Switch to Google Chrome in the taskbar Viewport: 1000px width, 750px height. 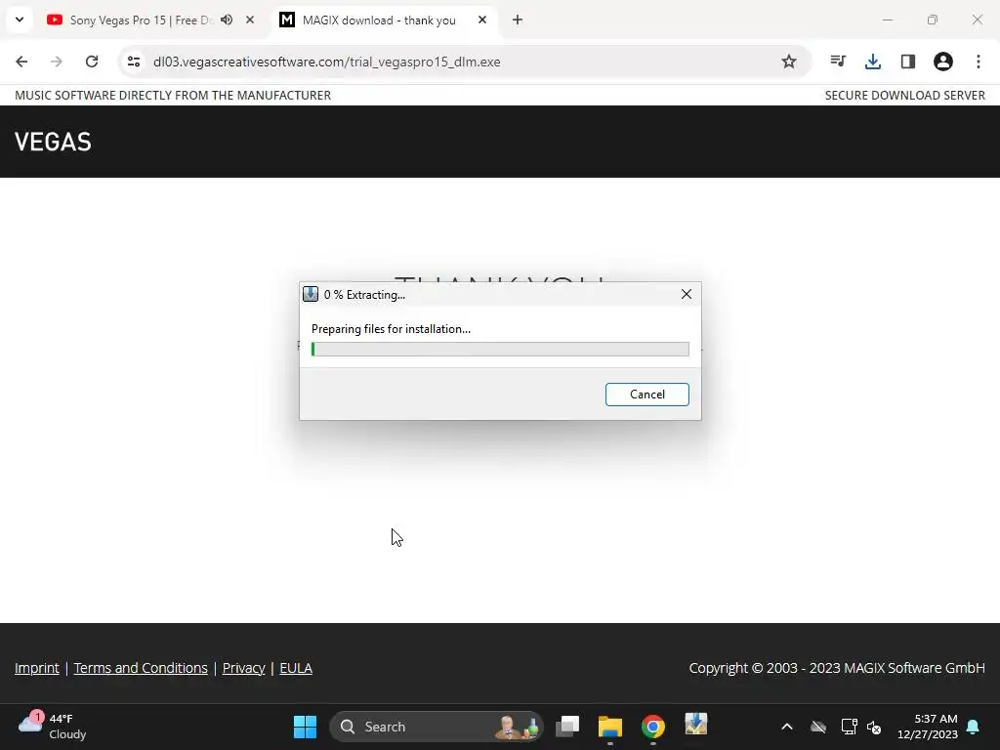652,727
